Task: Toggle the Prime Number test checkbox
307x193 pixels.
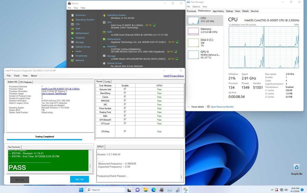Action: point(125,108)
